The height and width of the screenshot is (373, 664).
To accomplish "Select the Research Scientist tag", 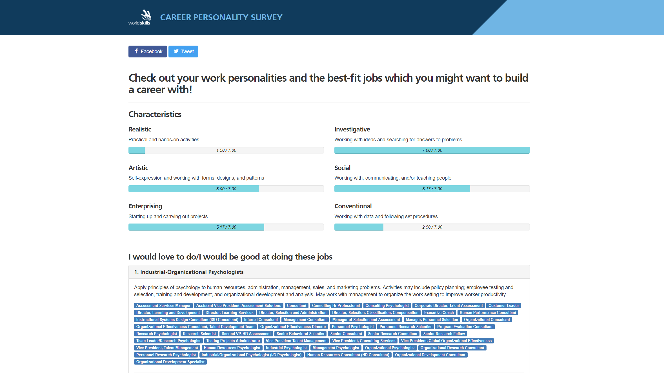I will (x=199, y=334).
